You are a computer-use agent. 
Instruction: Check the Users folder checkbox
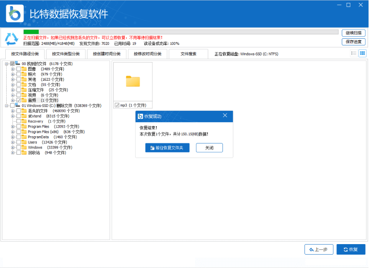coord(18,142)
